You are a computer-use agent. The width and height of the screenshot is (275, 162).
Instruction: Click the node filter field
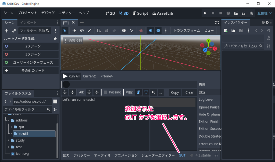(x=35, y=31)
